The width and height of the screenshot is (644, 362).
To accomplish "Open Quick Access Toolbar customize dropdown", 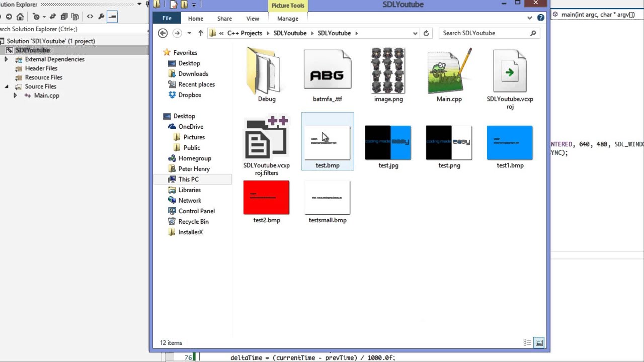I will coord(194,5).
